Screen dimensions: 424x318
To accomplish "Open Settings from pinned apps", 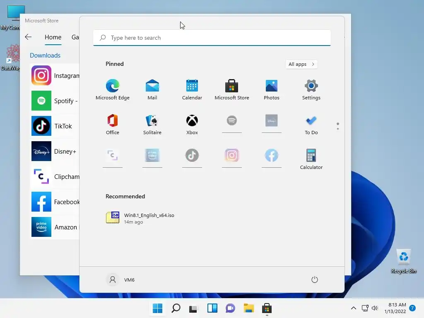I will [x=311, y=90].
